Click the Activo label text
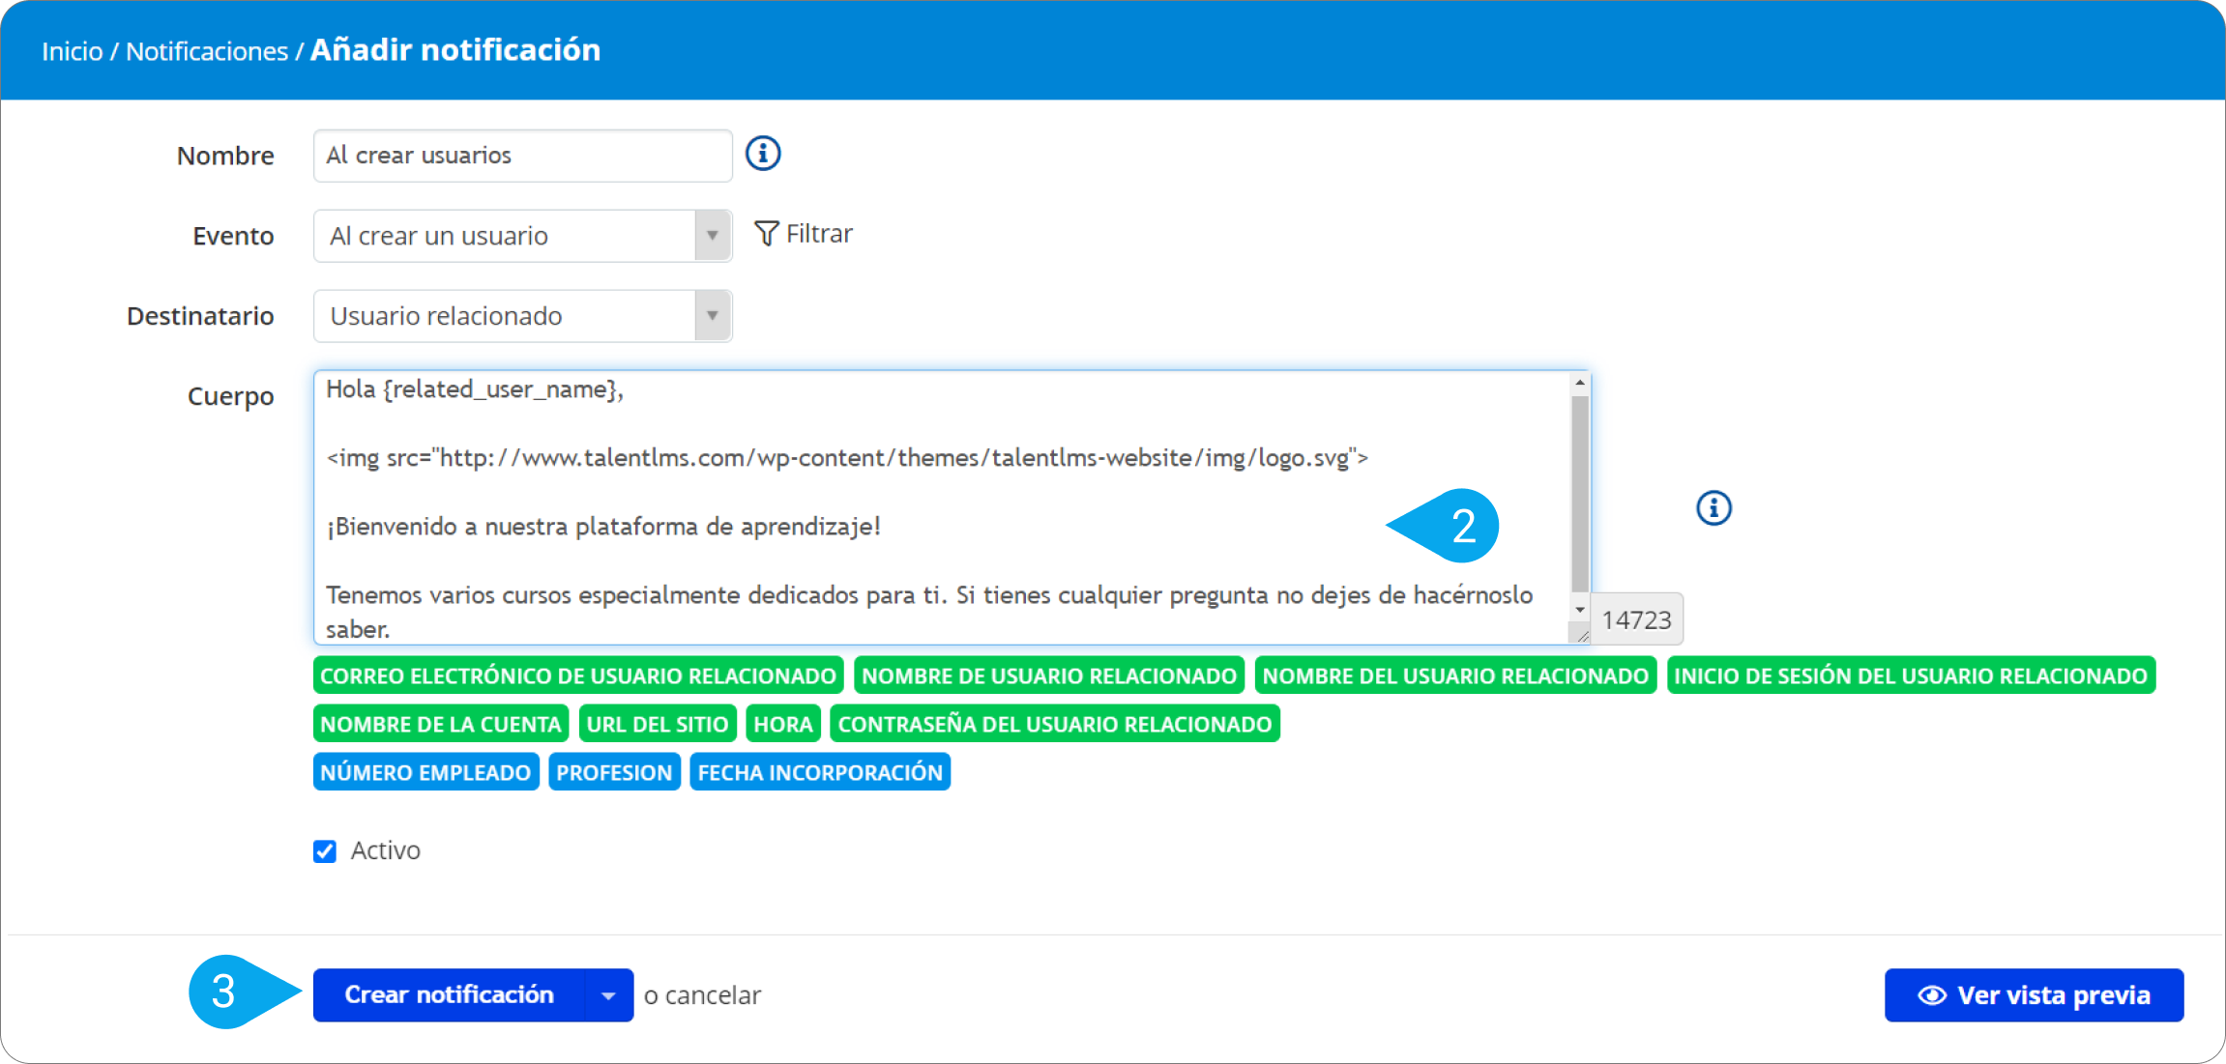The image size is (2226, 1064). point(385,850)
